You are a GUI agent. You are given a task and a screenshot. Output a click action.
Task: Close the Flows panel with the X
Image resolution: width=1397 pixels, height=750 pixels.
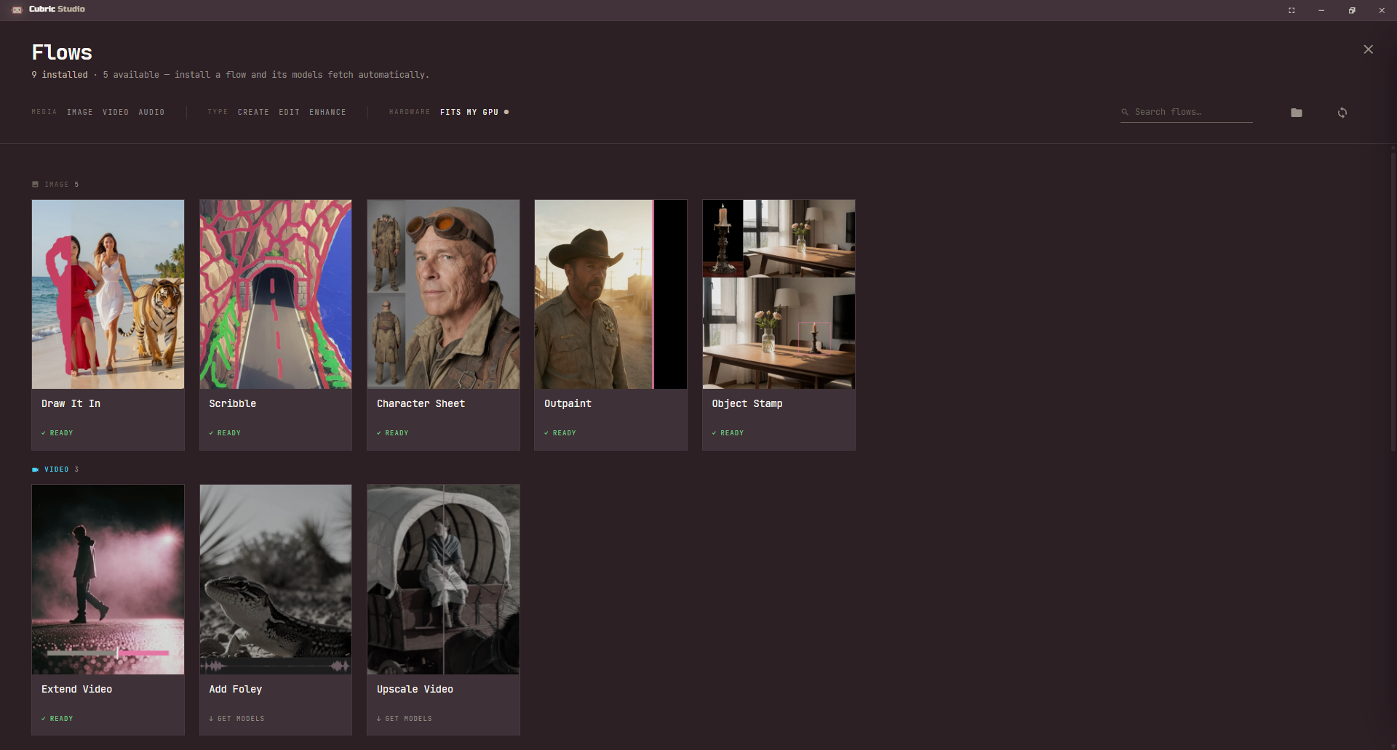(1369, 49)
